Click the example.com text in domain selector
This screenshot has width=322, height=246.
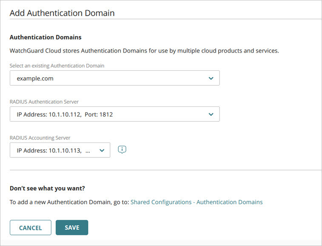pyautogui.click(x=35, y=78)
